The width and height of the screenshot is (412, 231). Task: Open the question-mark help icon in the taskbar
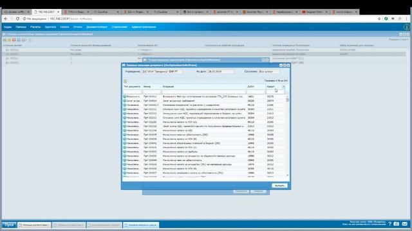pos(389,224)
